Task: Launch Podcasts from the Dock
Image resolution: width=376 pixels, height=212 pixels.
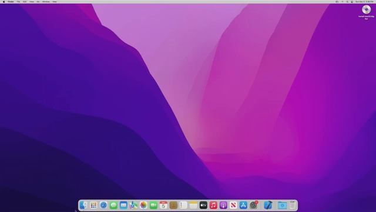Action: (223, 206)
